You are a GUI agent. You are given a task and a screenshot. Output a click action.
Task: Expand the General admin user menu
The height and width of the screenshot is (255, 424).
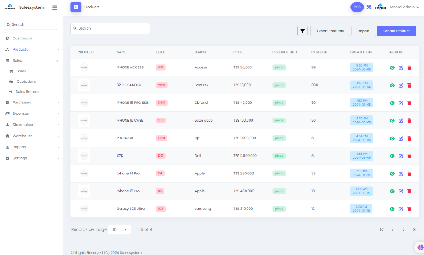point(404,7)
